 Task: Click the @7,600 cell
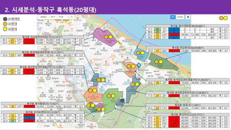pos(67,43)
